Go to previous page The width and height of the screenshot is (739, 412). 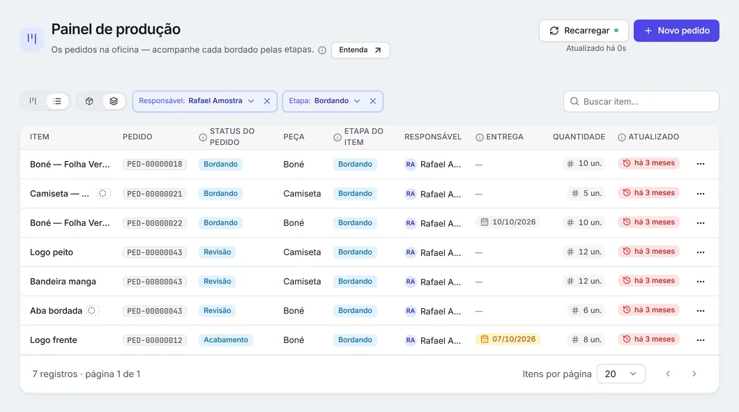click(668, 374)
